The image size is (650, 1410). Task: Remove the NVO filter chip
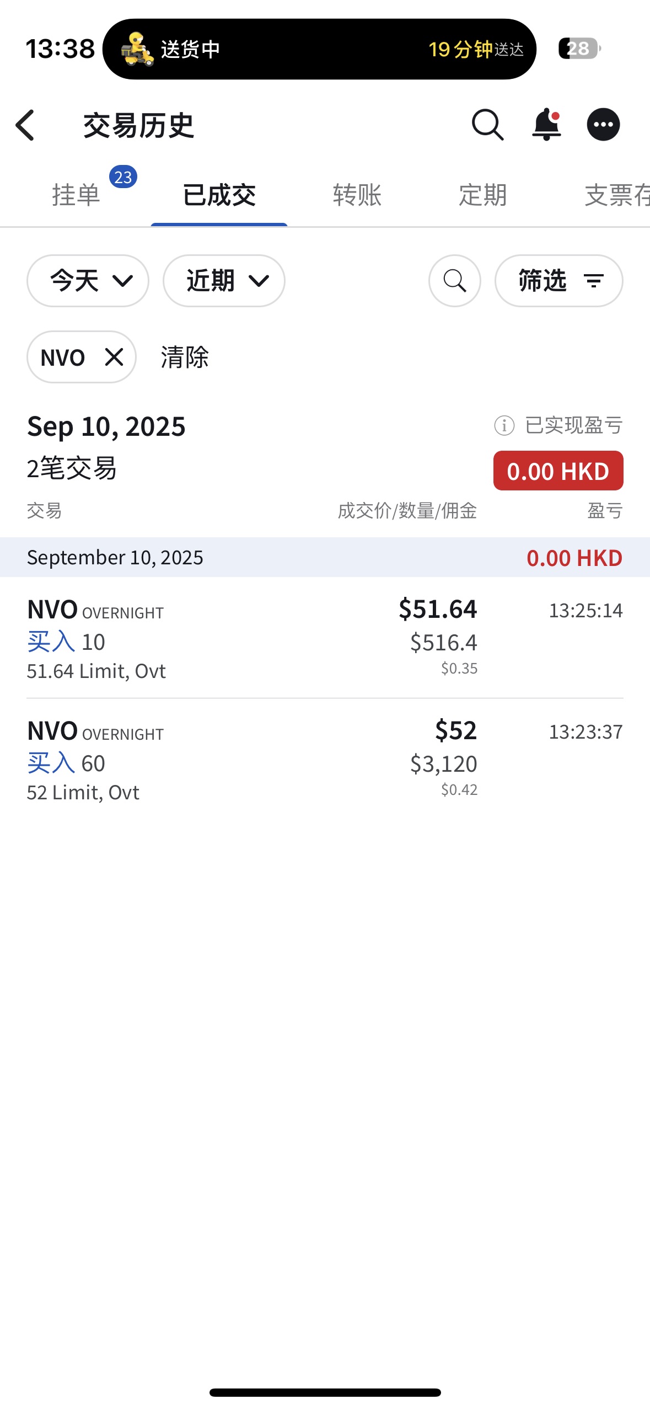114,357
